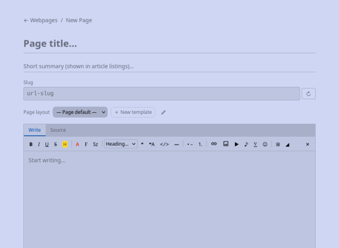Click the Page layout label
Screen dimensions: 339x248
pos(37,112)
